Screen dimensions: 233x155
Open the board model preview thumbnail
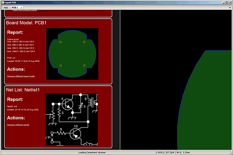click(x=72, y=54)
